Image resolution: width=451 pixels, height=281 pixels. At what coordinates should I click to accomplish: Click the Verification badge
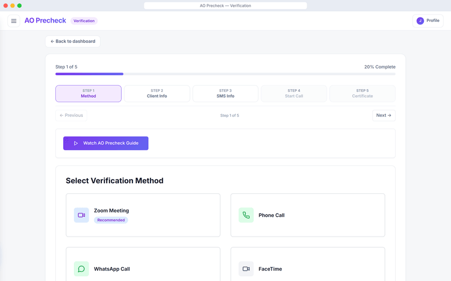click(84, 21)
